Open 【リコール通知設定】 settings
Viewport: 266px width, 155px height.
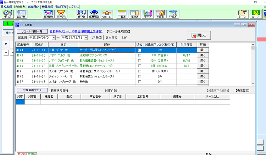tap(118, 31)
